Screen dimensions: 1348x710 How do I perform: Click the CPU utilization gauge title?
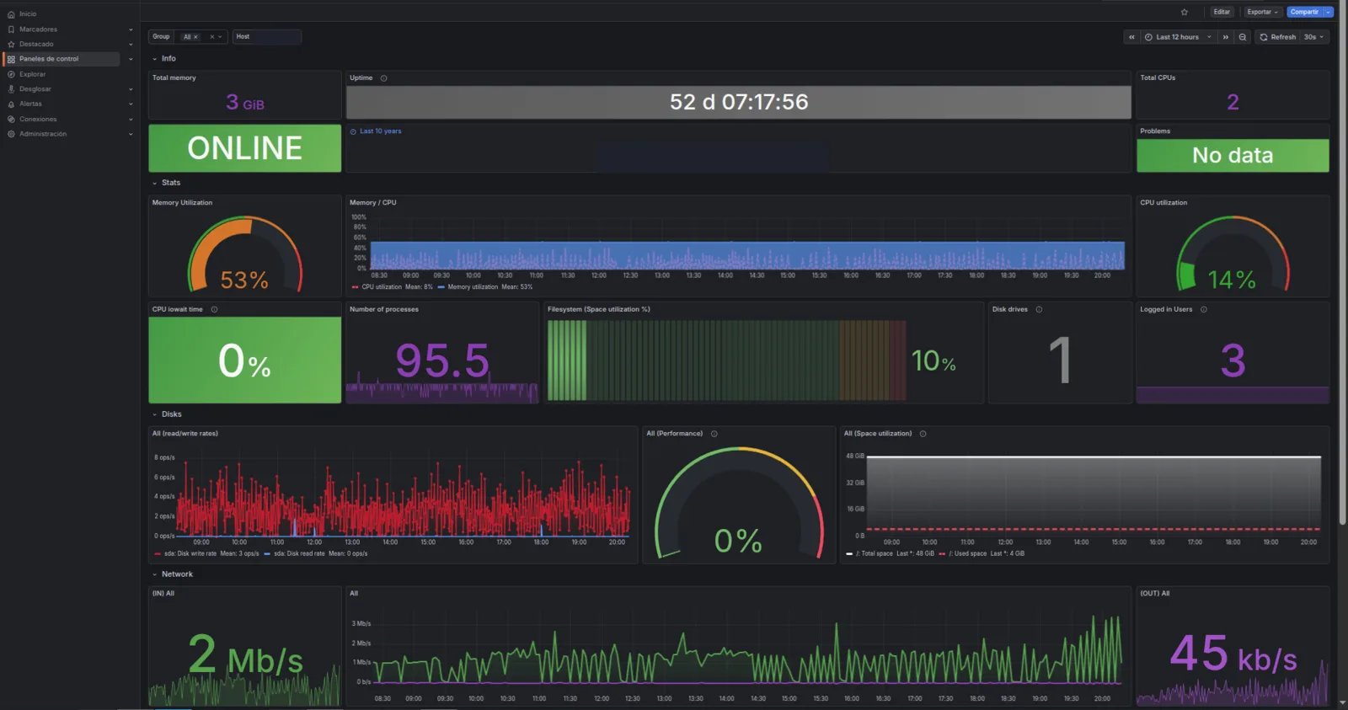1163,202
